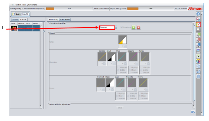Viewport: 209px width, 121px height.
Task: Click the Setup button under Advanced Color Adjustment
Action: point(120,108)
